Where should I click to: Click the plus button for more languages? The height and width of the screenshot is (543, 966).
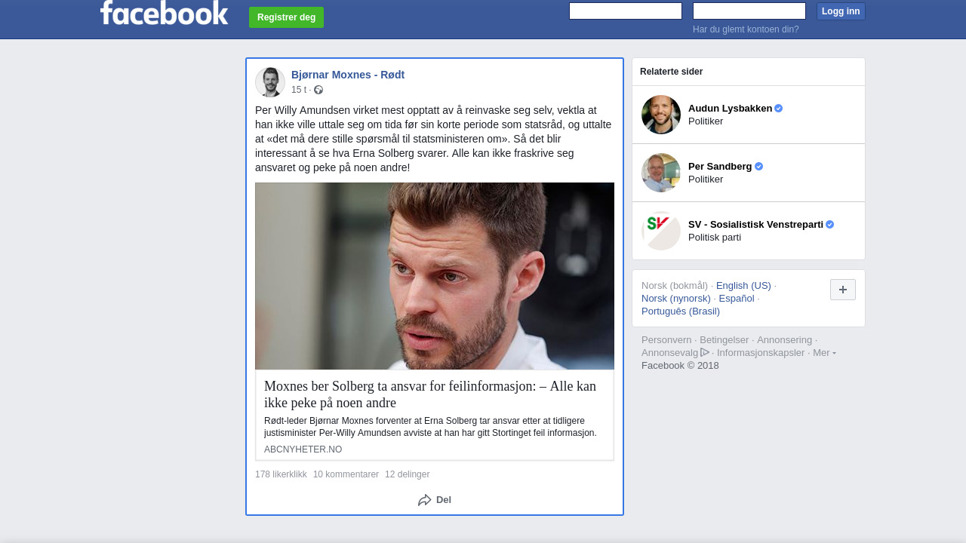[x=843, y=290]
